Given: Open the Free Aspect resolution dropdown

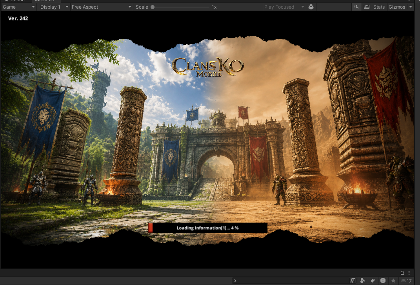Looking at the screenshot, I should 101,7.
